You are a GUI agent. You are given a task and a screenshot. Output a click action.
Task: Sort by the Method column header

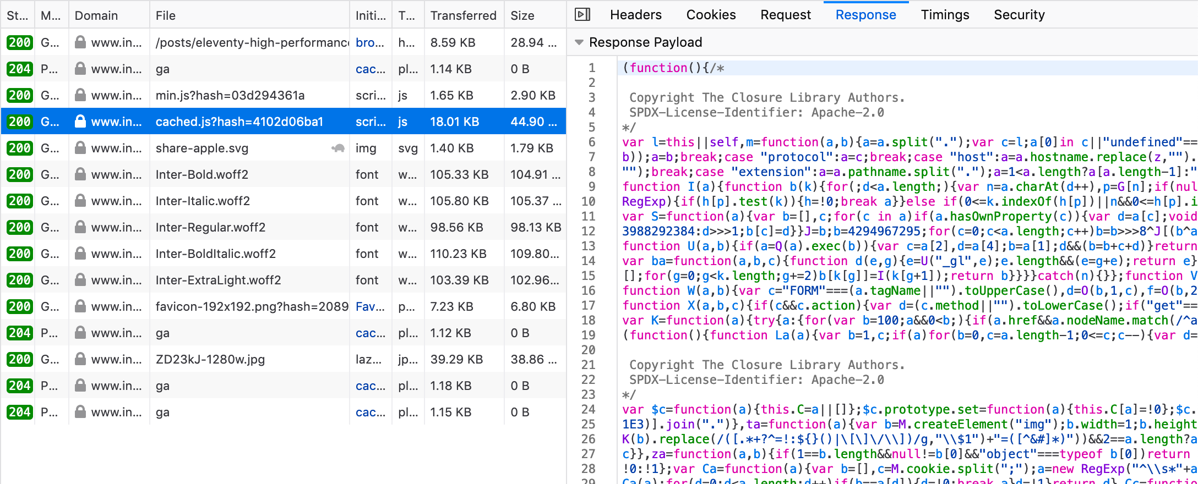tap(51, 15)
